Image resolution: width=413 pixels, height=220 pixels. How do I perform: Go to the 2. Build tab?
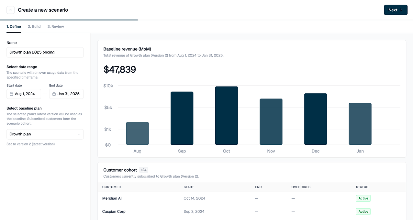34,26
